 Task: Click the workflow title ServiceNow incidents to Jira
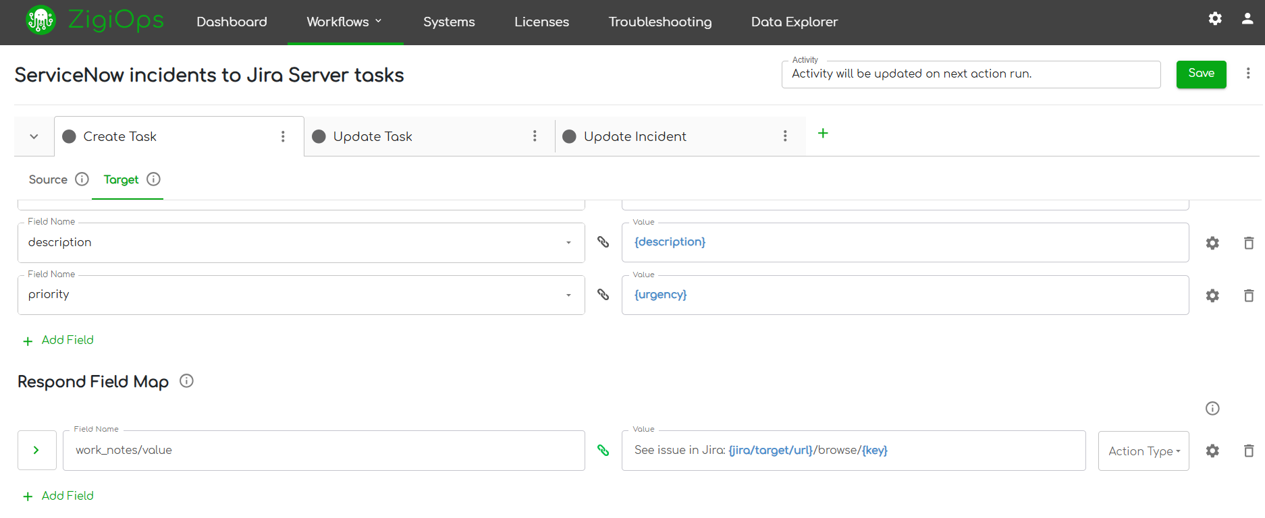pos(209,75)
